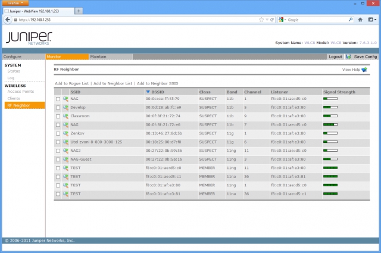Open details icon for TEST f8:c0:01:ae:d5:c0 row
The height and width of the screenshot is (253, 381).
(65, 168)
